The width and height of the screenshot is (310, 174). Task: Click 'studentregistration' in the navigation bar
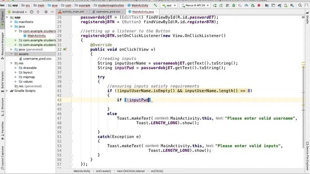pyautogui.click(x=111, y=5)
